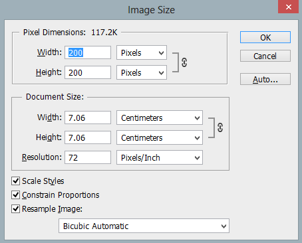
Task: Click the Scale Styles label text
Action: coord(43,181)
